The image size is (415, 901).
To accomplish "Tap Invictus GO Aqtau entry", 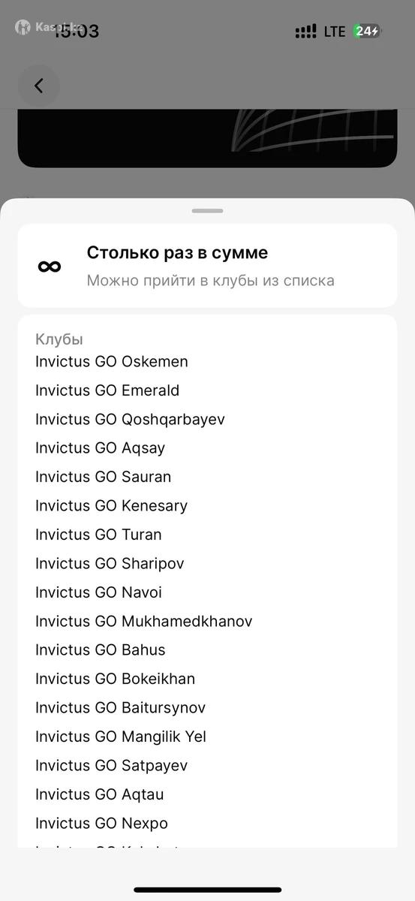I will point(100,794).
